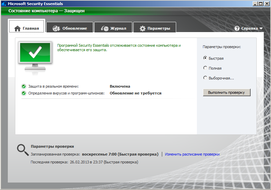Expand the Справка dropdown arrow
The width and height of the screenshot is (271, 190).
tap(261, 28)
